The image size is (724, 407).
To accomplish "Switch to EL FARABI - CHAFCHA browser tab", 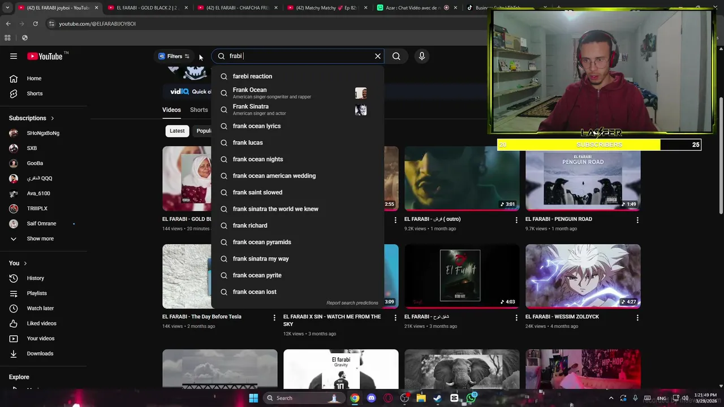I will coord(236,8).
